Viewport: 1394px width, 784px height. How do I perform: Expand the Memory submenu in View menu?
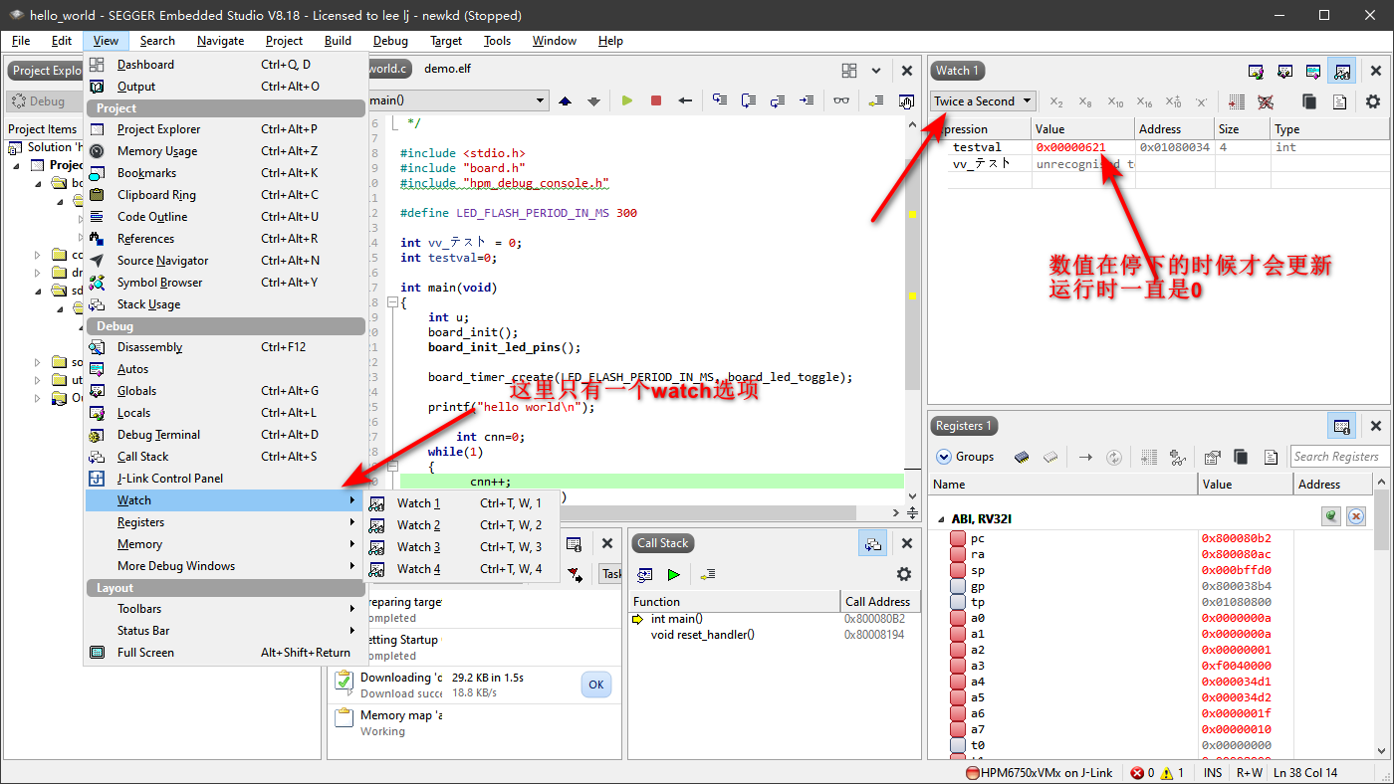click(225, 544)
